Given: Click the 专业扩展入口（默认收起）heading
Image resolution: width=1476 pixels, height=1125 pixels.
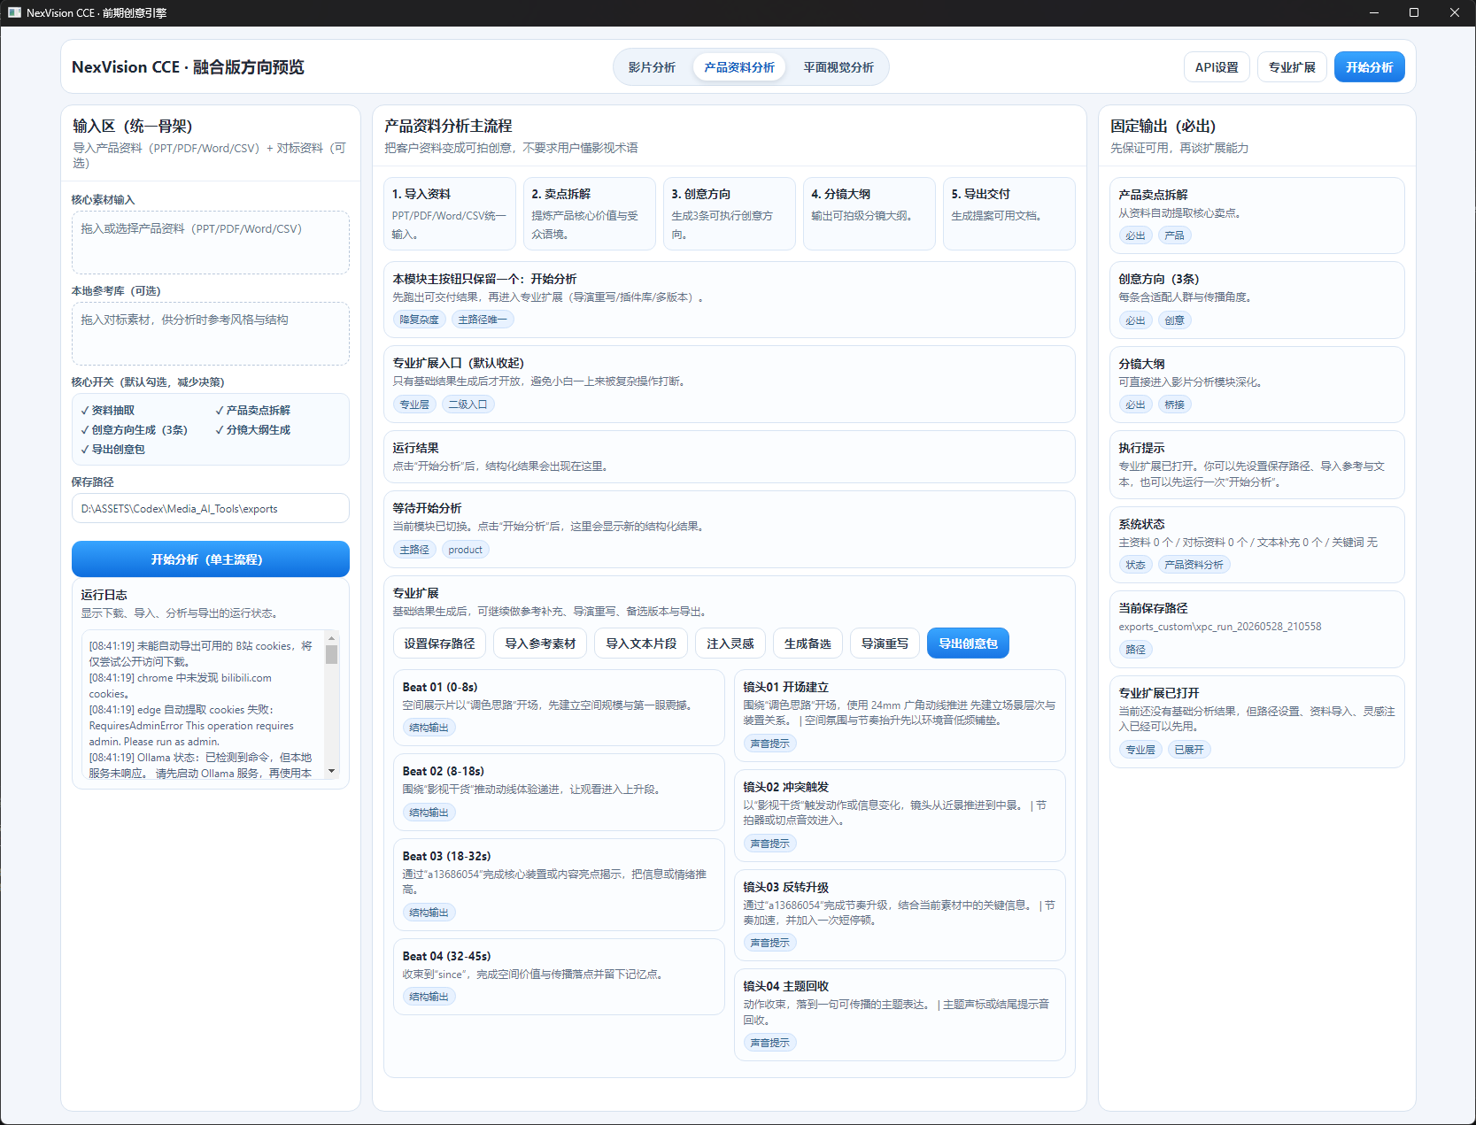Looking at the screenshot, I should click(x=459, y=364).
